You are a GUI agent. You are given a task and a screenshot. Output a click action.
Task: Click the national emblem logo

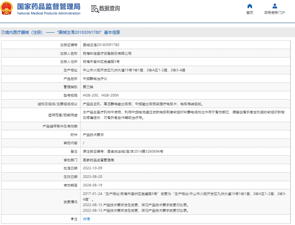click(7, 8)
